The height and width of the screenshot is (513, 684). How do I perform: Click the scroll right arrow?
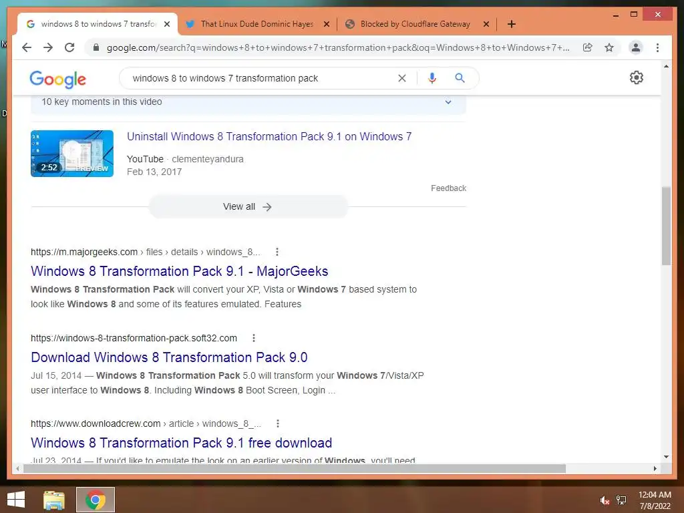pyautogui.click(x=655, y=468)
